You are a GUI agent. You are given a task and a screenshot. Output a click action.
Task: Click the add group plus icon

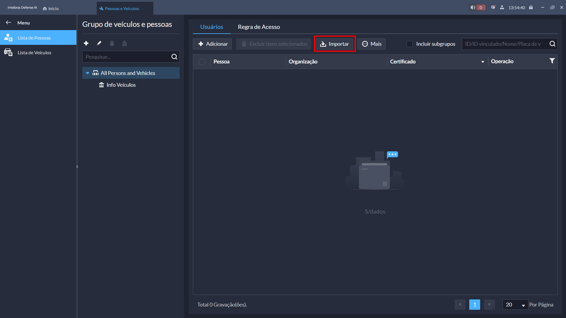pyautogui.click(x=86, y=43)
